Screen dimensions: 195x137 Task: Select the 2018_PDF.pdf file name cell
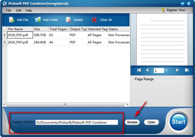click(x=20, y=35)
